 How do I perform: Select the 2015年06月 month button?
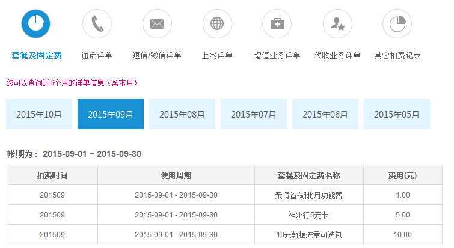pos(325,114)
